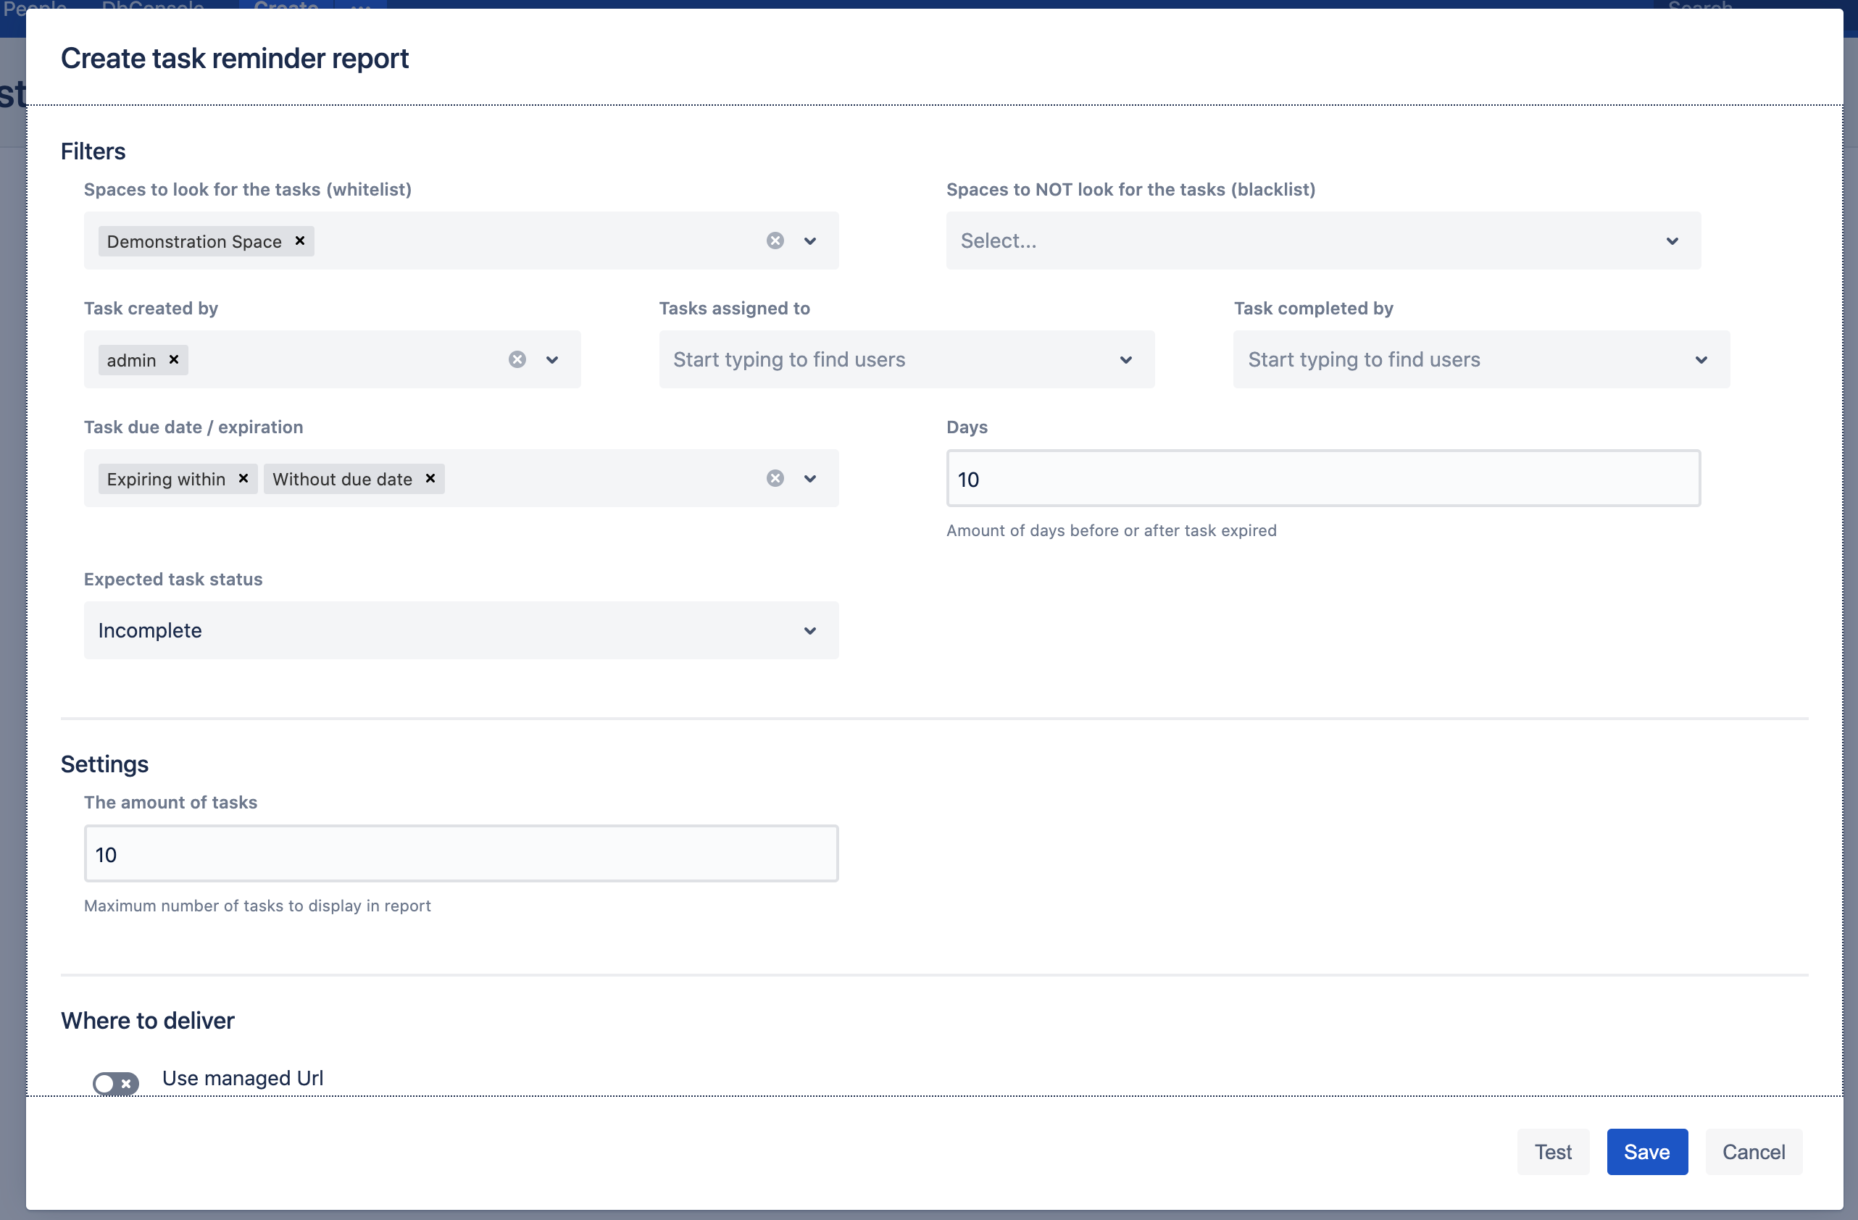Image resolution: width=1858 pixels, height=1220 pixels.
Task: Expand whitelist spaces dropdown arrow
Action: click(809, 241)
